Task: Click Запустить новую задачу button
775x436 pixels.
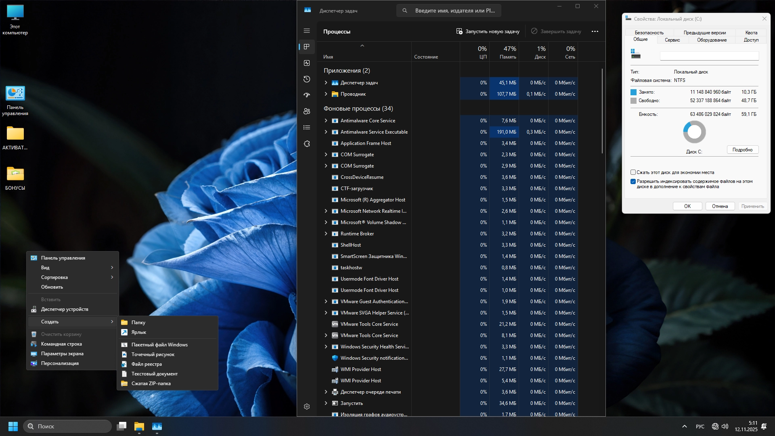Action: tap(488, 31)
